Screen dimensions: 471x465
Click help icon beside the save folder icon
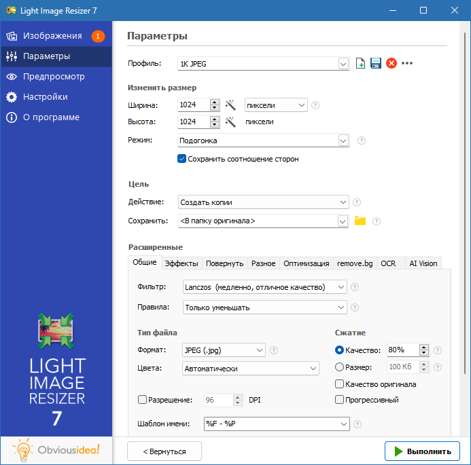click(x=377, y=221)
